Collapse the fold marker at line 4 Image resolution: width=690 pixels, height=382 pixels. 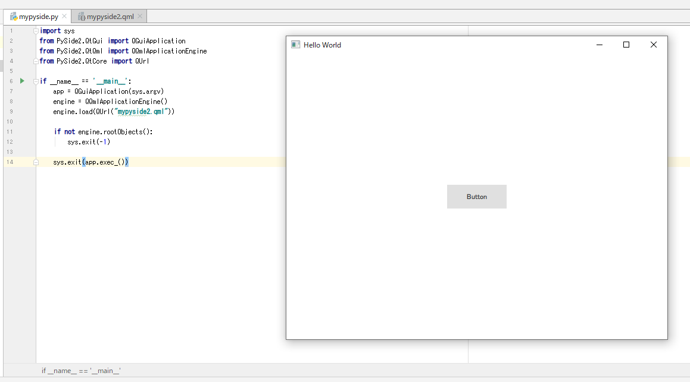36,61
